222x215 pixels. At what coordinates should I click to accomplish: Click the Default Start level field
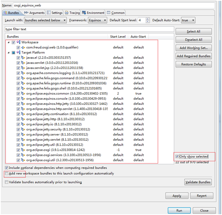[142, 20]
